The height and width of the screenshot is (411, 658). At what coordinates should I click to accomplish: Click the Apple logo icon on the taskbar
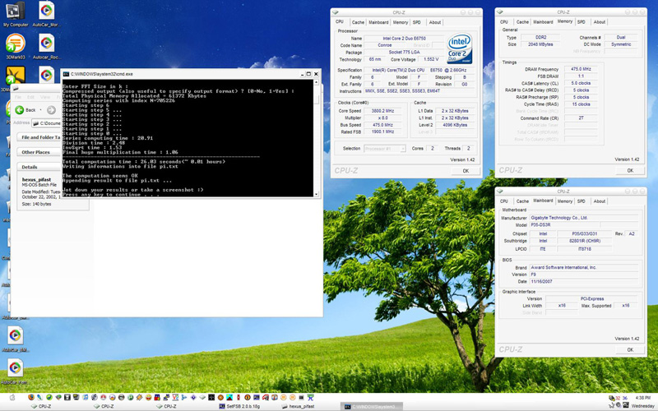coord(12,398)
